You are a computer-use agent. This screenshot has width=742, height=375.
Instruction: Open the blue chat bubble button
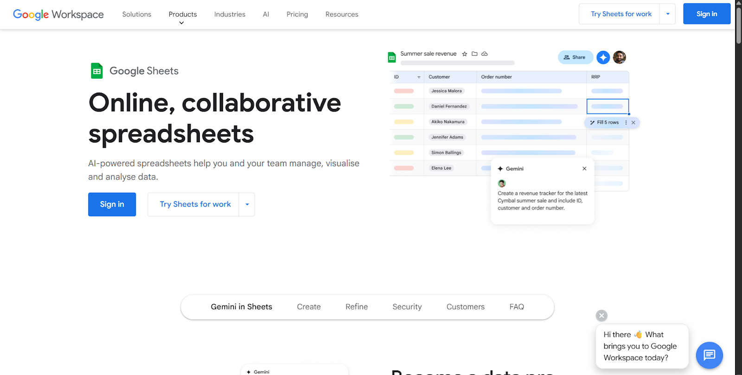pos(710,355)
